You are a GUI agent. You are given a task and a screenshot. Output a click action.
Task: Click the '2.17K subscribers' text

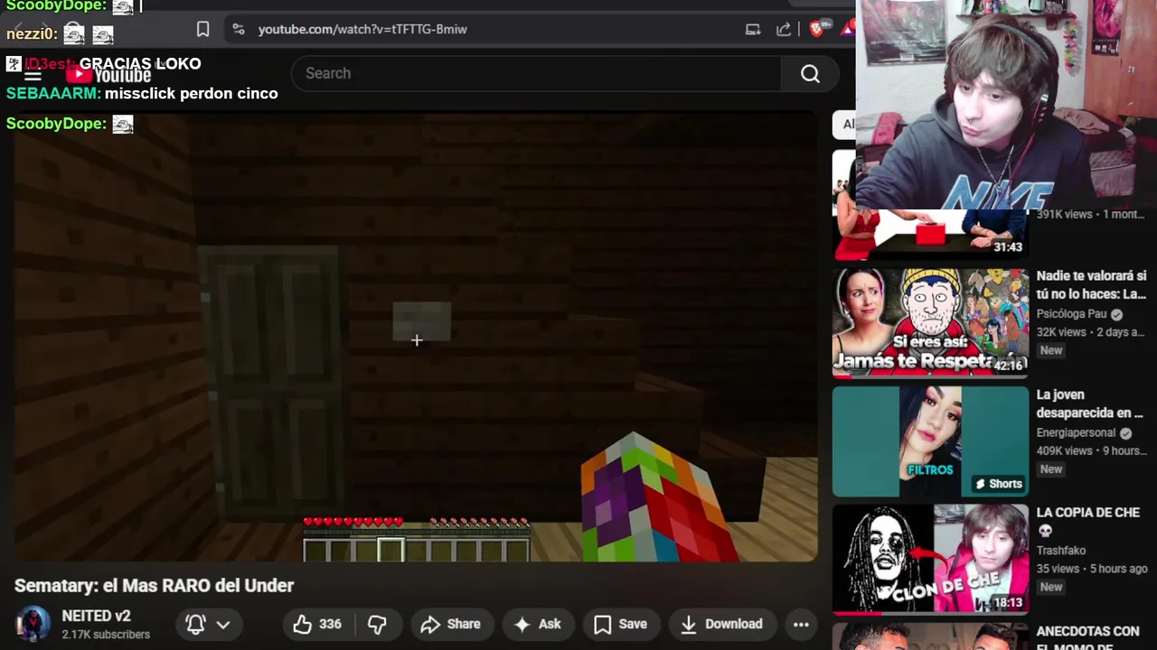tap(106, 635)
